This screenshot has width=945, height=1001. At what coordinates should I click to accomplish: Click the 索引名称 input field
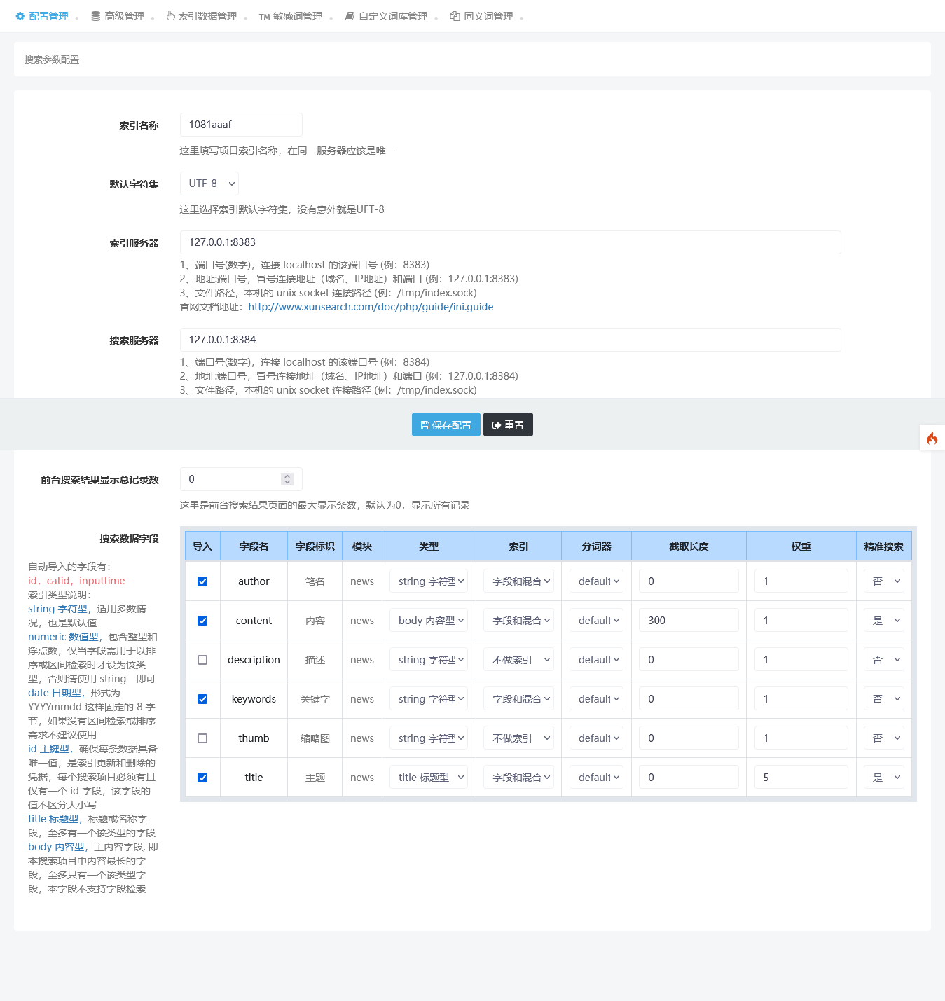241,125
